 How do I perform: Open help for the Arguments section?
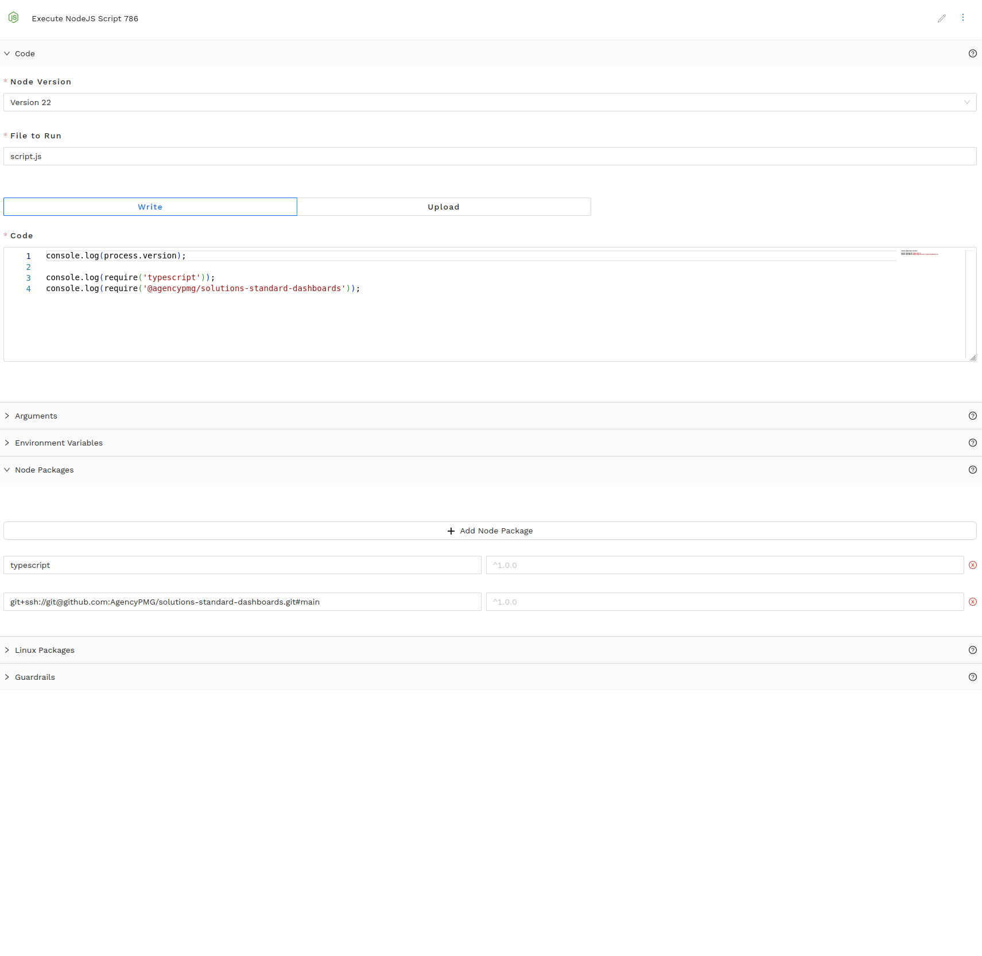click(972, 416)
